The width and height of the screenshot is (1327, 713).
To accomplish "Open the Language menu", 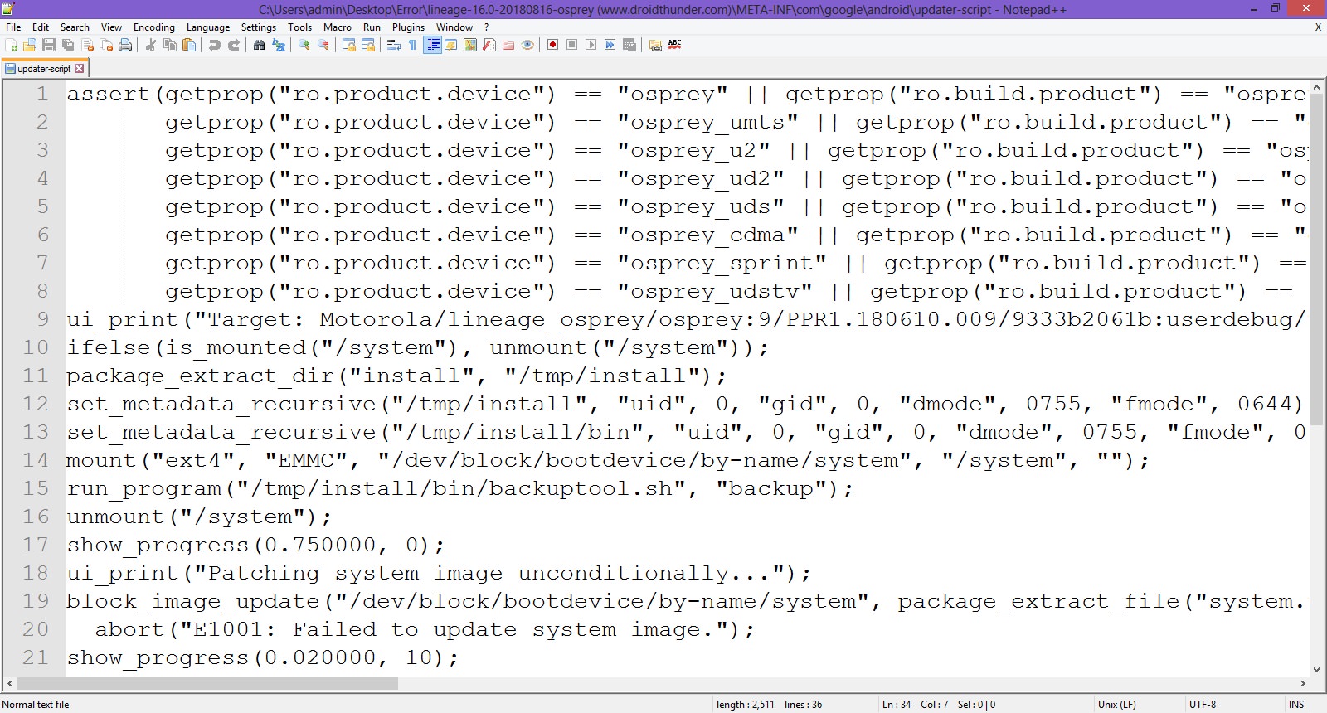I will (x=207, y=27).
